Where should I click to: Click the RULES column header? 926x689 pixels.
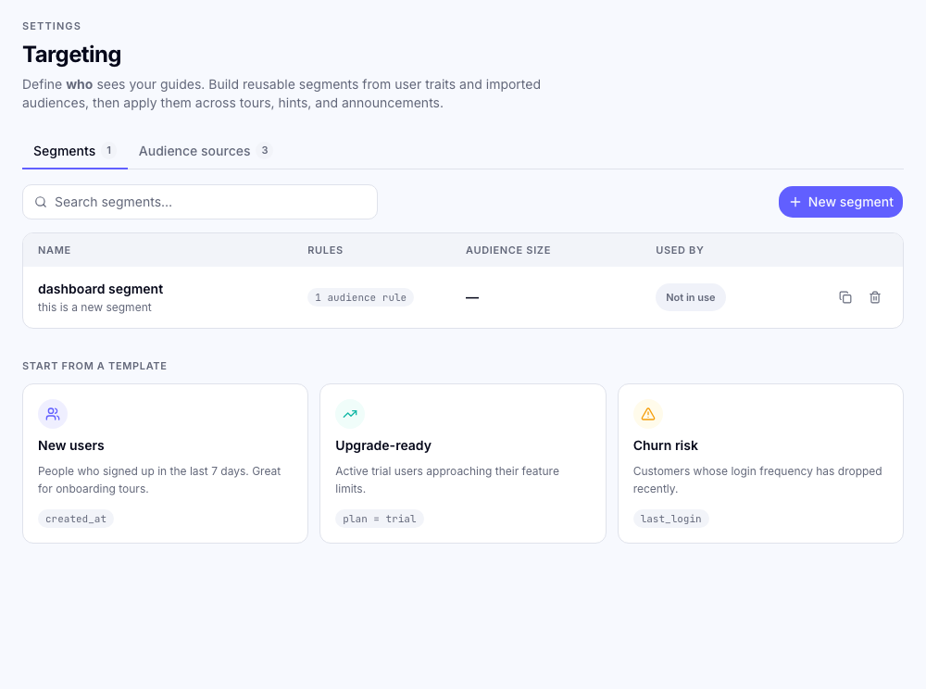pyautogui.click(x=325, y=250)
